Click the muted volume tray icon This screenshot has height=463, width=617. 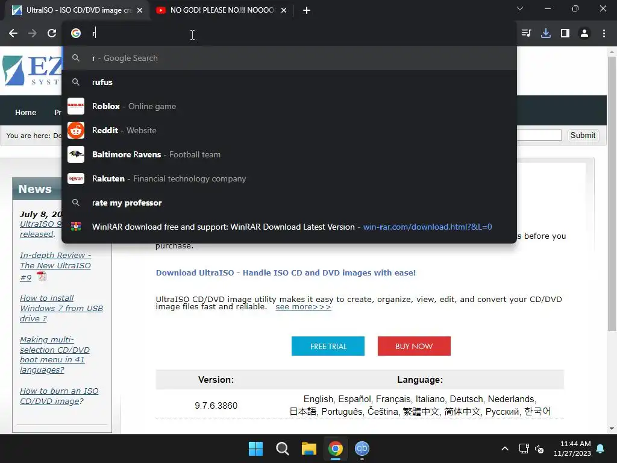click(x=539, y=449)
